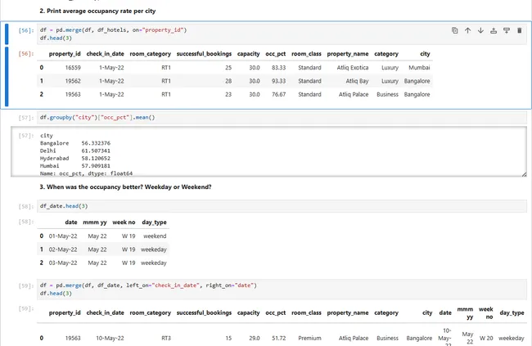
Task: Delete the cell with the trash icon
Action: pyautogui.click(x=519, y=30)
